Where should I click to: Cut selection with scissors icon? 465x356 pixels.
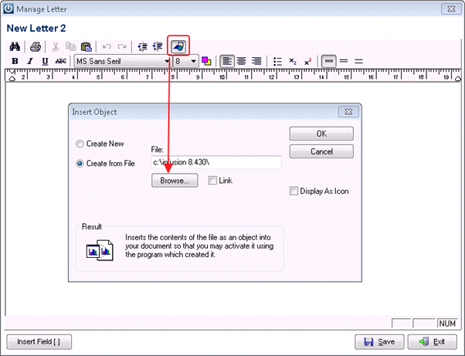pos(56,46)
